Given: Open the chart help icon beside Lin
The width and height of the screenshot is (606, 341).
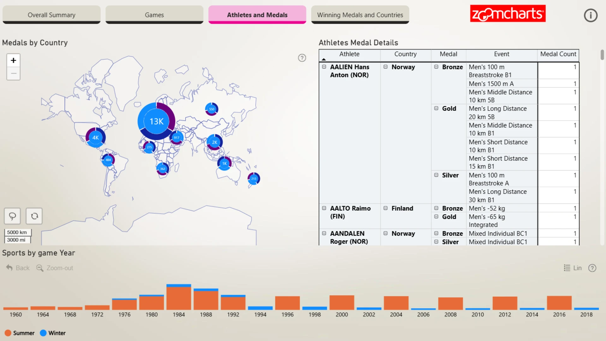Looking at the screenshot, I should (592, 268).
